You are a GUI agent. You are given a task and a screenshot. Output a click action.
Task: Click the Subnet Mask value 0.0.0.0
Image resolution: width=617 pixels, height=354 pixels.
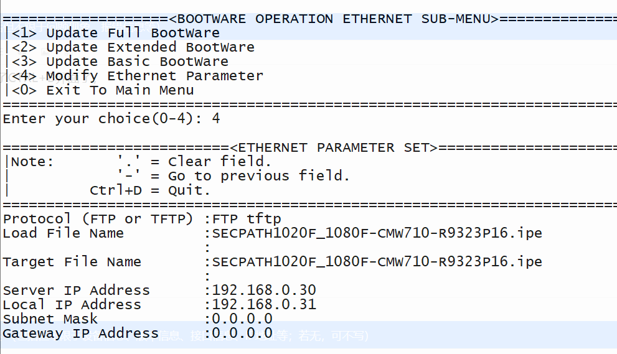pyautogui.click(x=242, y=319)
